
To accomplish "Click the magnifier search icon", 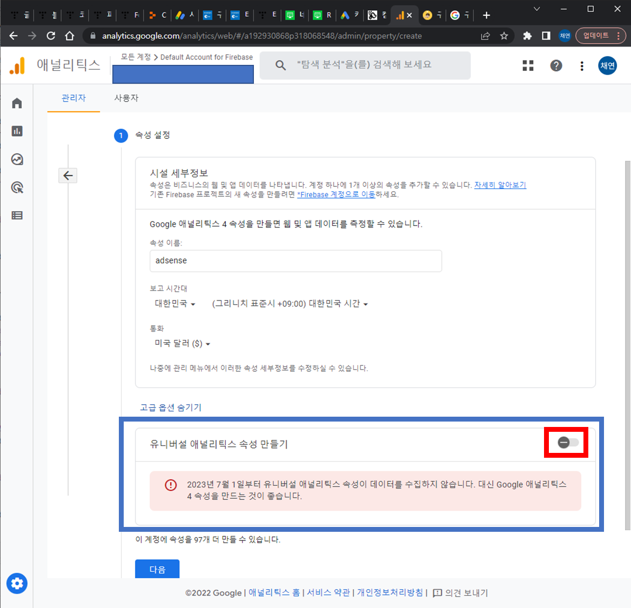I will 280,65.
